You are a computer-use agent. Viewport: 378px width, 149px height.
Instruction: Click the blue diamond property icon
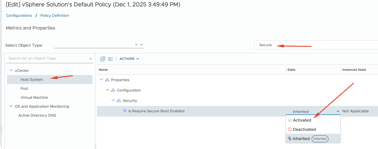point(125,111)
